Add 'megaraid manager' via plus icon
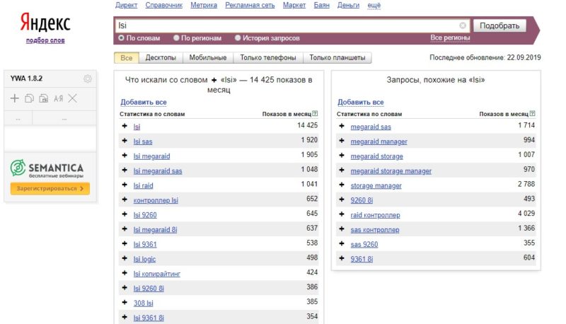566x324 pixels. [342, 141]
